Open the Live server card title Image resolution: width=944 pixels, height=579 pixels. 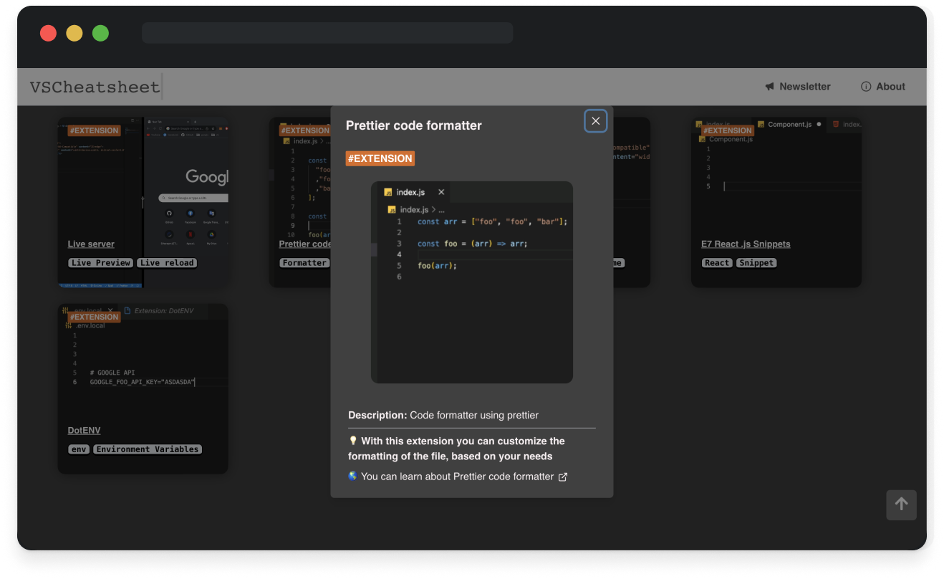click(91, 244)
